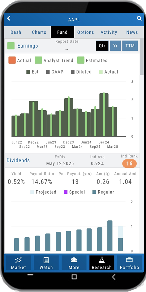Tap the Dec23 earnings bar
146x292 pixels.
(x=69, y=116)
